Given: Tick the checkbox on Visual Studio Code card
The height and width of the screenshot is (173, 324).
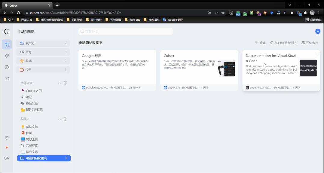Looking at the screenshot, I should click(317, 54).
